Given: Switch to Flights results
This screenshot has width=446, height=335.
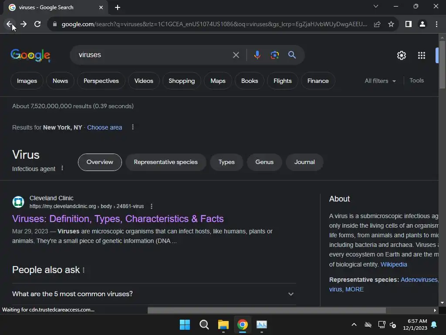Looking at the screenshot, I should (282, 81).
